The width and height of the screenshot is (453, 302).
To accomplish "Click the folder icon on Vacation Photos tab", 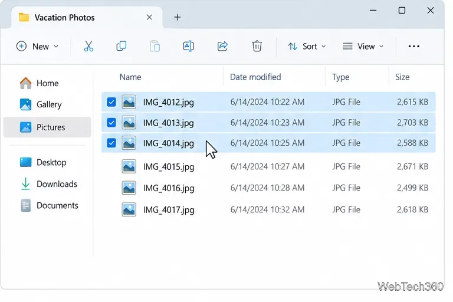I will (24, 17).
